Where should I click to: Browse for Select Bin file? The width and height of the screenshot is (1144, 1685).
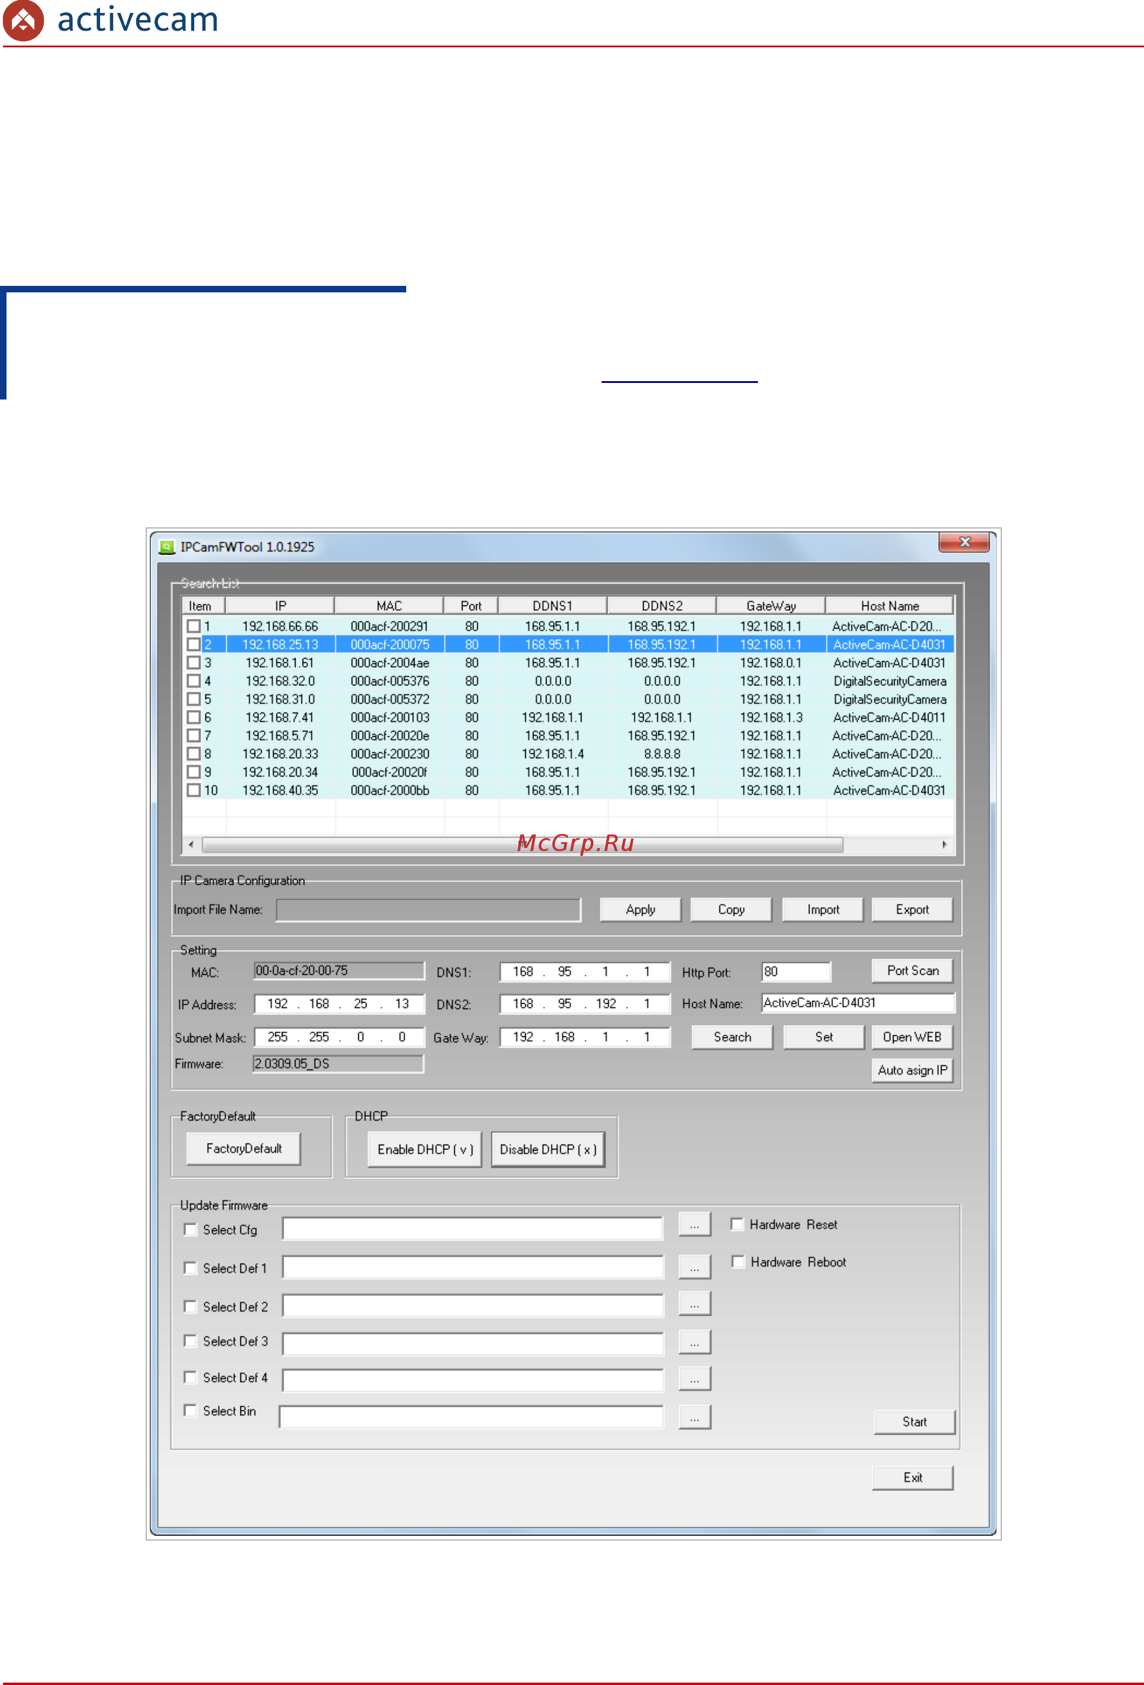[x=694, y=1417]
